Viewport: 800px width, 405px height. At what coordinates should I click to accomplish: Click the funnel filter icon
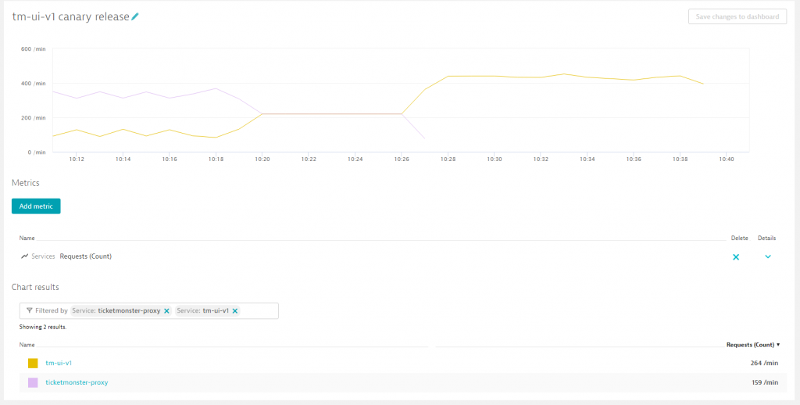[29, 310]
